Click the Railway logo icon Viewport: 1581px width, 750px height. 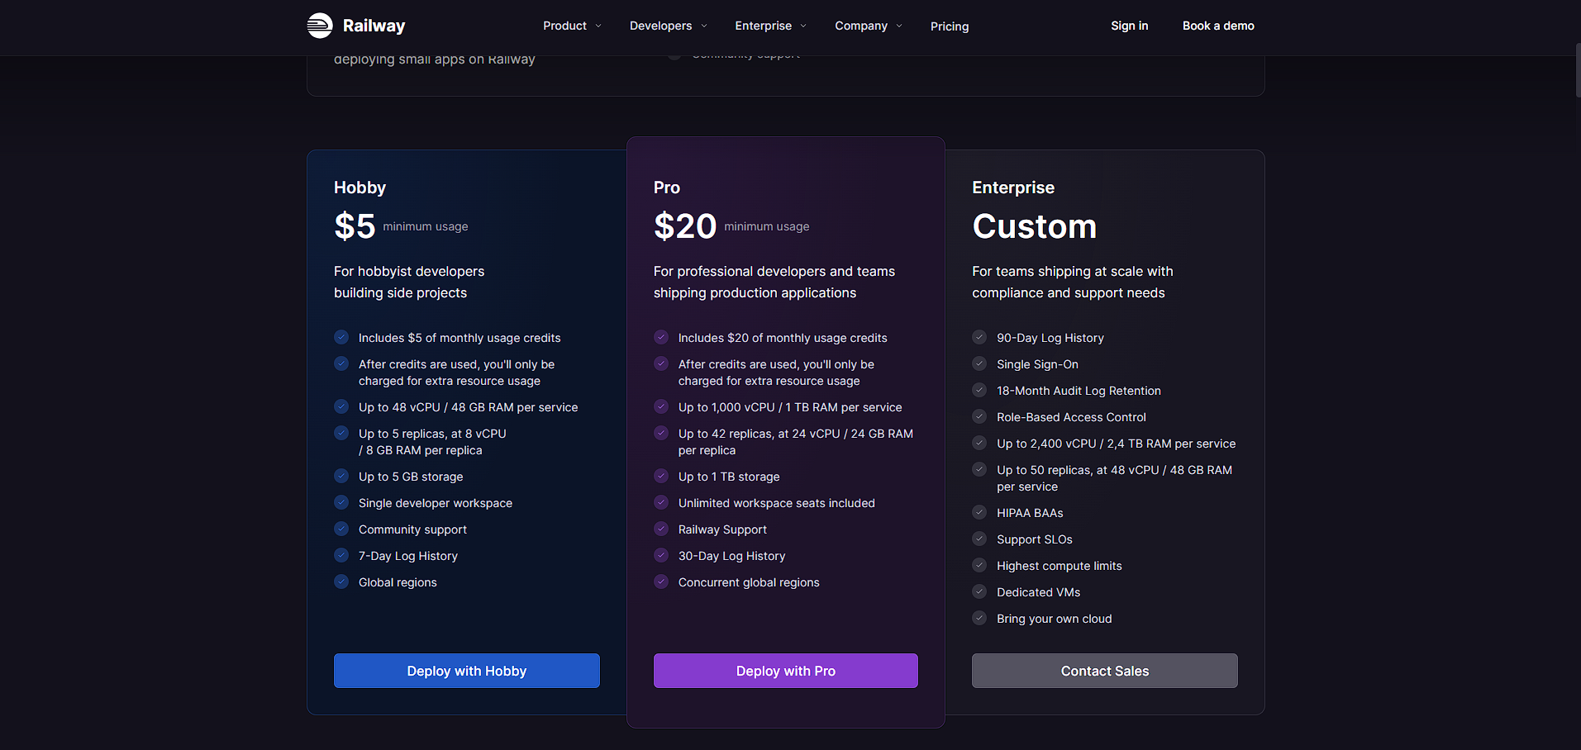point(320,26)
